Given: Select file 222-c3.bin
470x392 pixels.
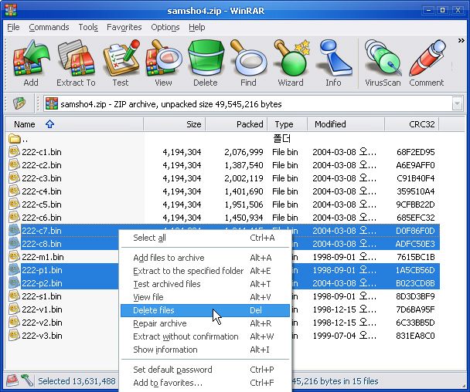Looking at the screenshot, I should click(42, 178).
